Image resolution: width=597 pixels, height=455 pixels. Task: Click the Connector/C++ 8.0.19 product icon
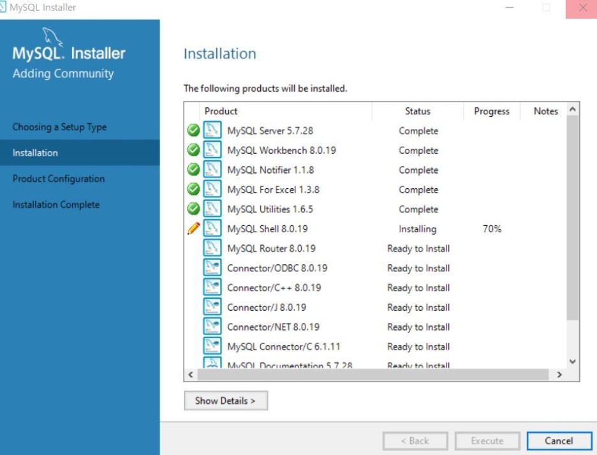[x=212, y=287]
